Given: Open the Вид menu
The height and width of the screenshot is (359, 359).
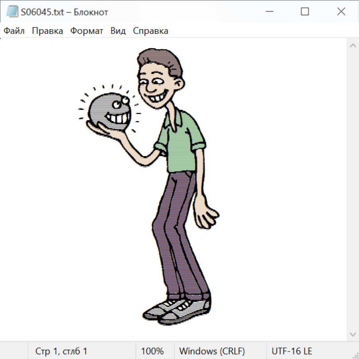Looking at the screenshot, I should click(x=118, y=31).
